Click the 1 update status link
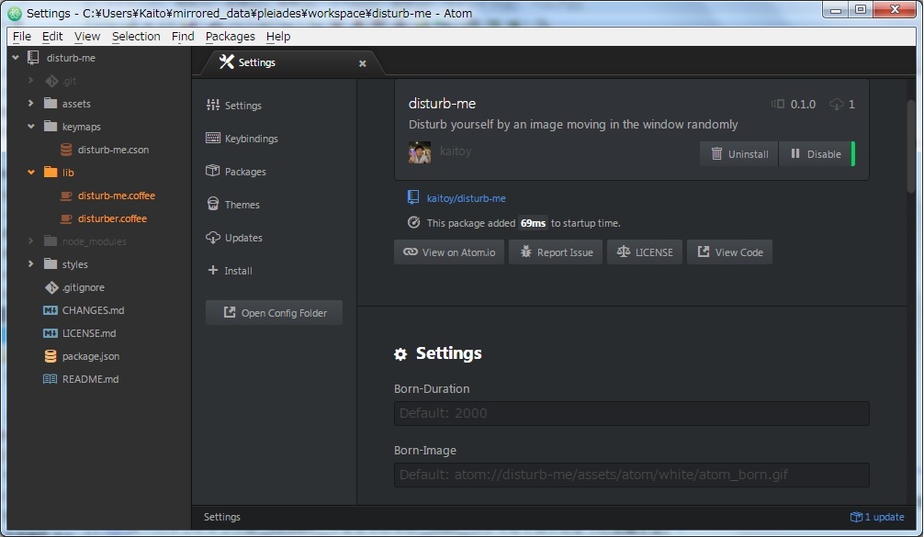Image resolution: width=924 pixels, height=537 pixels. click(x=877, y=517)
